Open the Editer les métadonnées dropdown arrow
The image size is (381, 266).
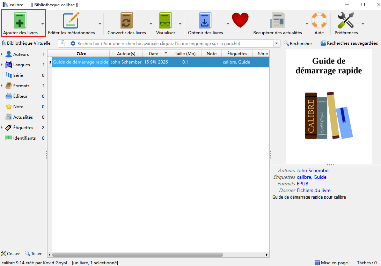coord(100,24)
